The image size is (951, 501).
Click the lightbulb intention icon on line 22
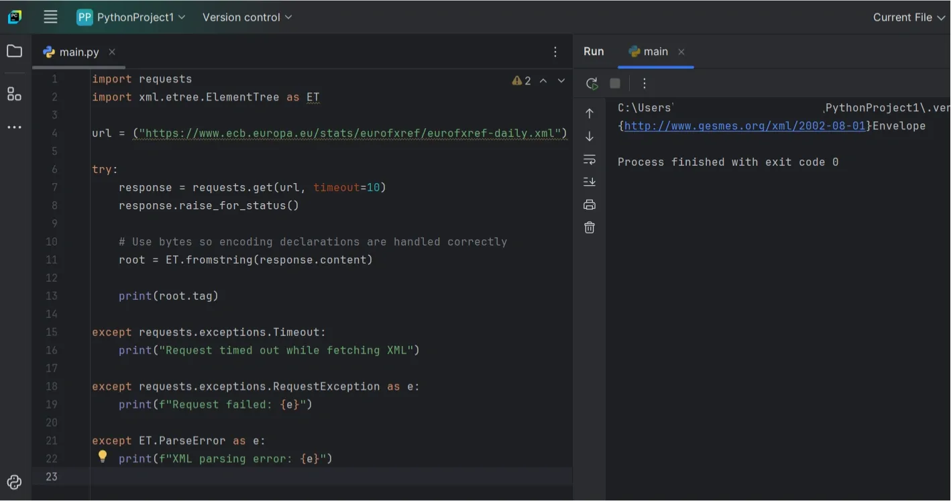pos(102,456)
